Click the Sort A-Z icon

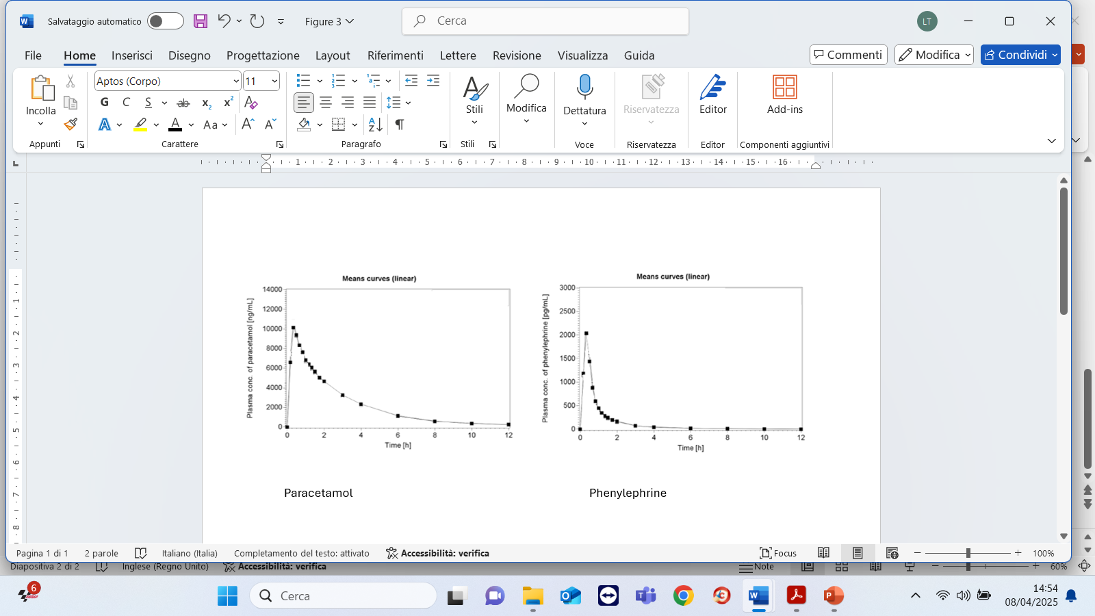(375, 125)
